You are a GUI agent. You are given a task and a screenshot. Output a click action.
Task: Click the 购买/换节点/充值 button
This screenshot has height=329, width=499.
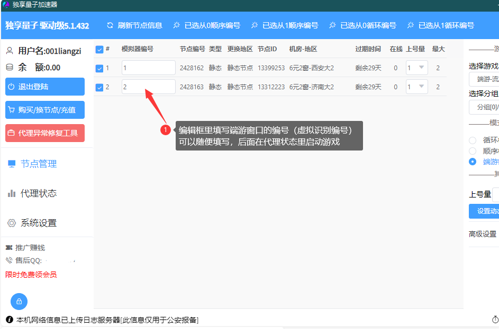coord(45,110)
